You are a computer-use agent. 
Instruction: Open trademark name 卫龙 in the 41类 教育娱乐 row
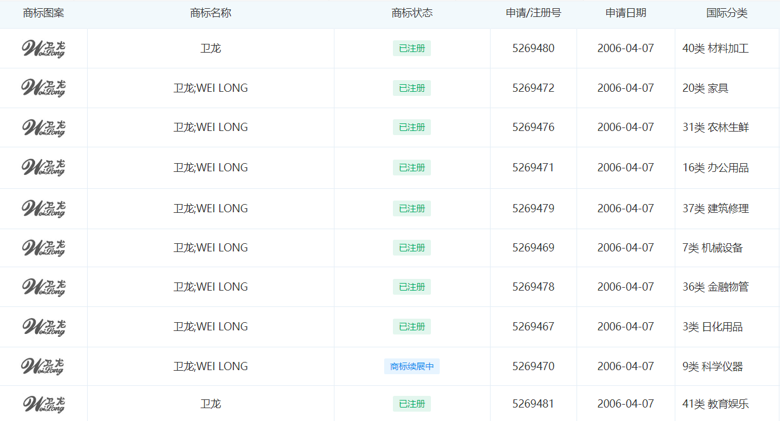(210, 404)
